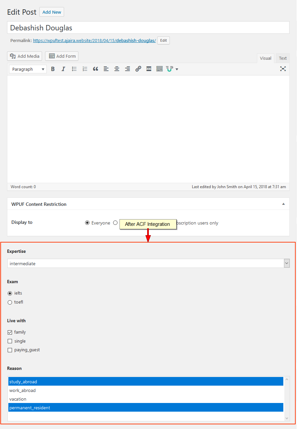Screen dimensions: 299x429
Task: Collapse the WPUF Content Restriction panel
Action: click(x=283, y=204)
